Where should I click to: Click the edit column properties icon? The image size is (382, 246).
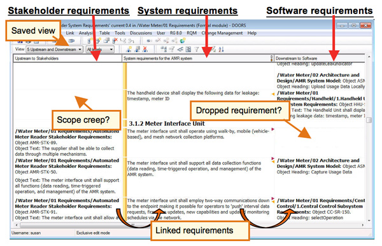coord(137,50)
